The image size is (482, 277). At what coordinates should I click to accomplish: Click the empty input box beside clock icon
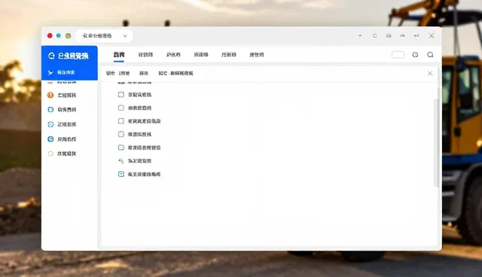click(x=398, y=55)
